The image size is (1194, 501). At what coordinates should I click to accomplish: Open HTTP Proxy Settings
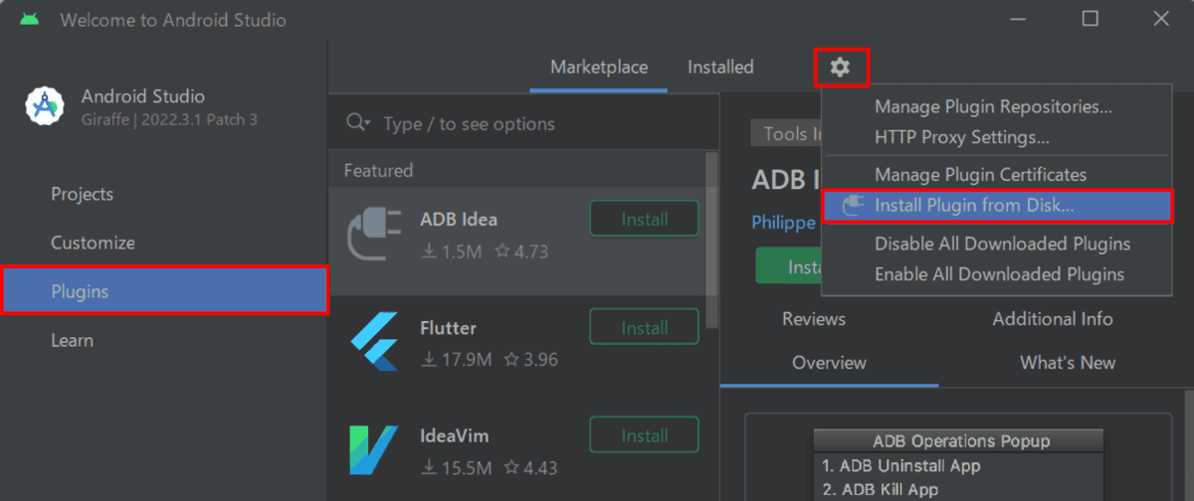tap(961, 137)
